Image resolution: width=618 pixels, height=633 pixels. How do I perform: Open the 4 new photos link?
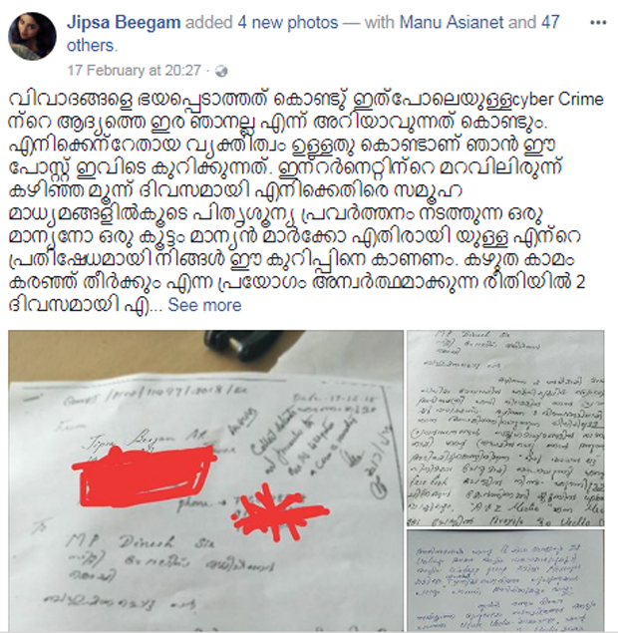[287, 22]
